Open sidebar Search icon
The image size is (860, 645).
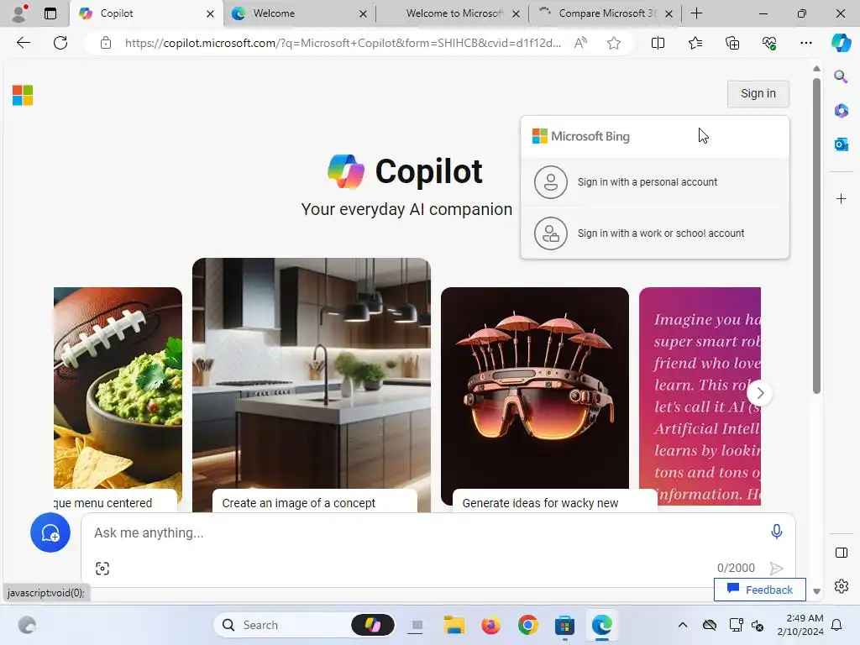pos(841,76)
